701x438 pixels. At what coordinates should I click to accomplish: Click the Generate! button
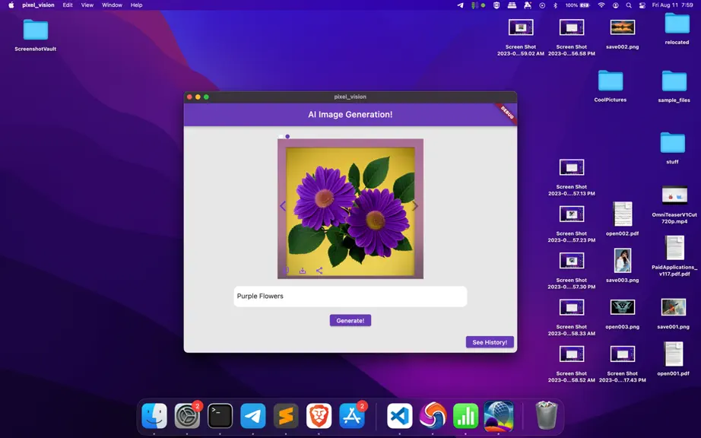point(350,320)
